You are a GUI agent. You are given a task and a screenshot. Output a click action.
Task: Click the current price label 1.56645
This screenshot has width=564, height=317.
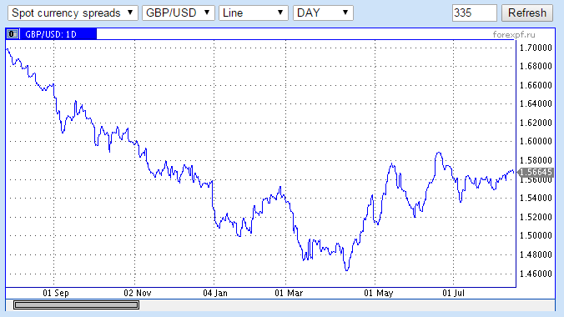point(536,173)
